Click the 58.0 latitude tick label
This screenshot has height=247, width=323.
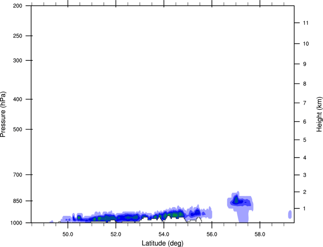click(x=260, y=234)
